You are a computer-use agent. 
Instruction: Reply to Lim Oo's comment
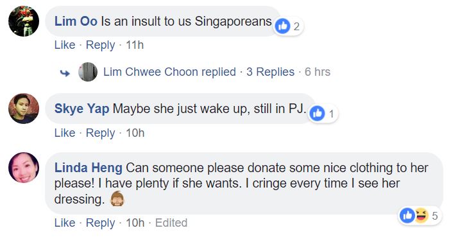(100, 45)
